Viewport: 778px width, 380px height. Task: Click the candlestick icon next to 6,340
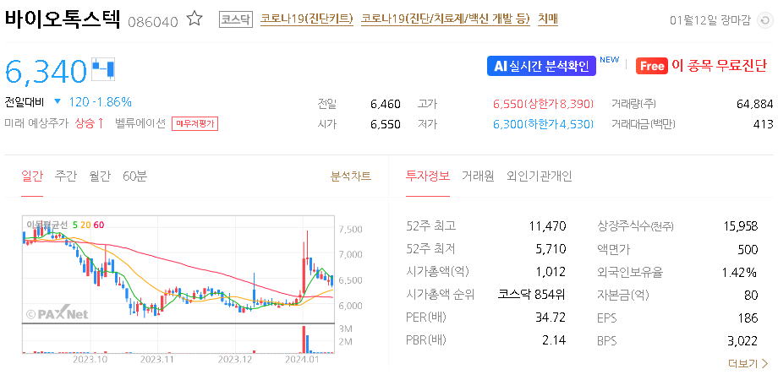point(103,69)
